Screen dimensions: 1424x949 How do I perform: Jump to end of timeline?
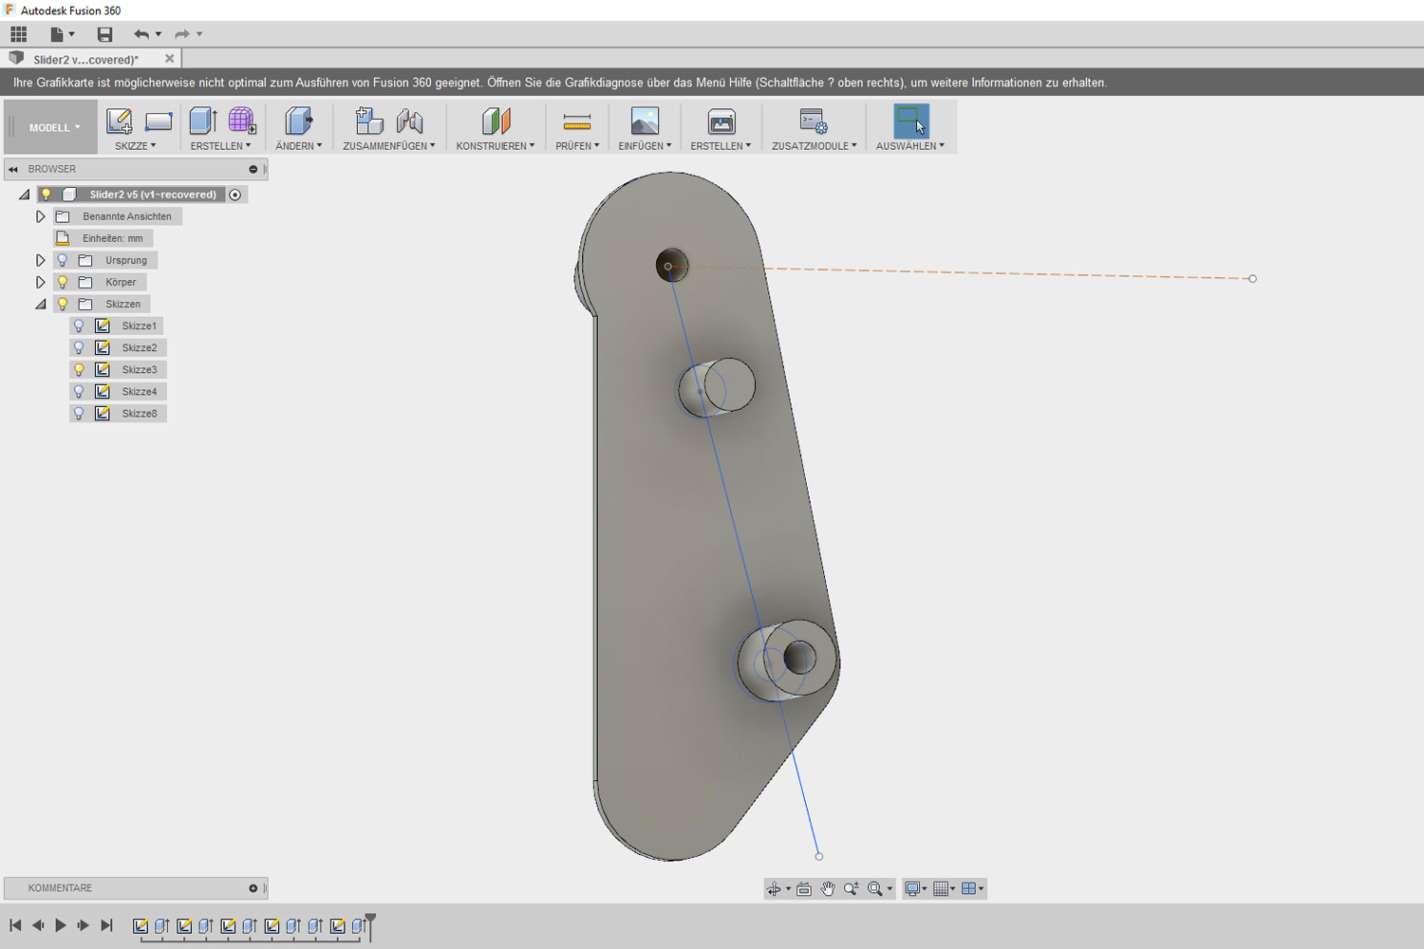click(x=106, y=925)
